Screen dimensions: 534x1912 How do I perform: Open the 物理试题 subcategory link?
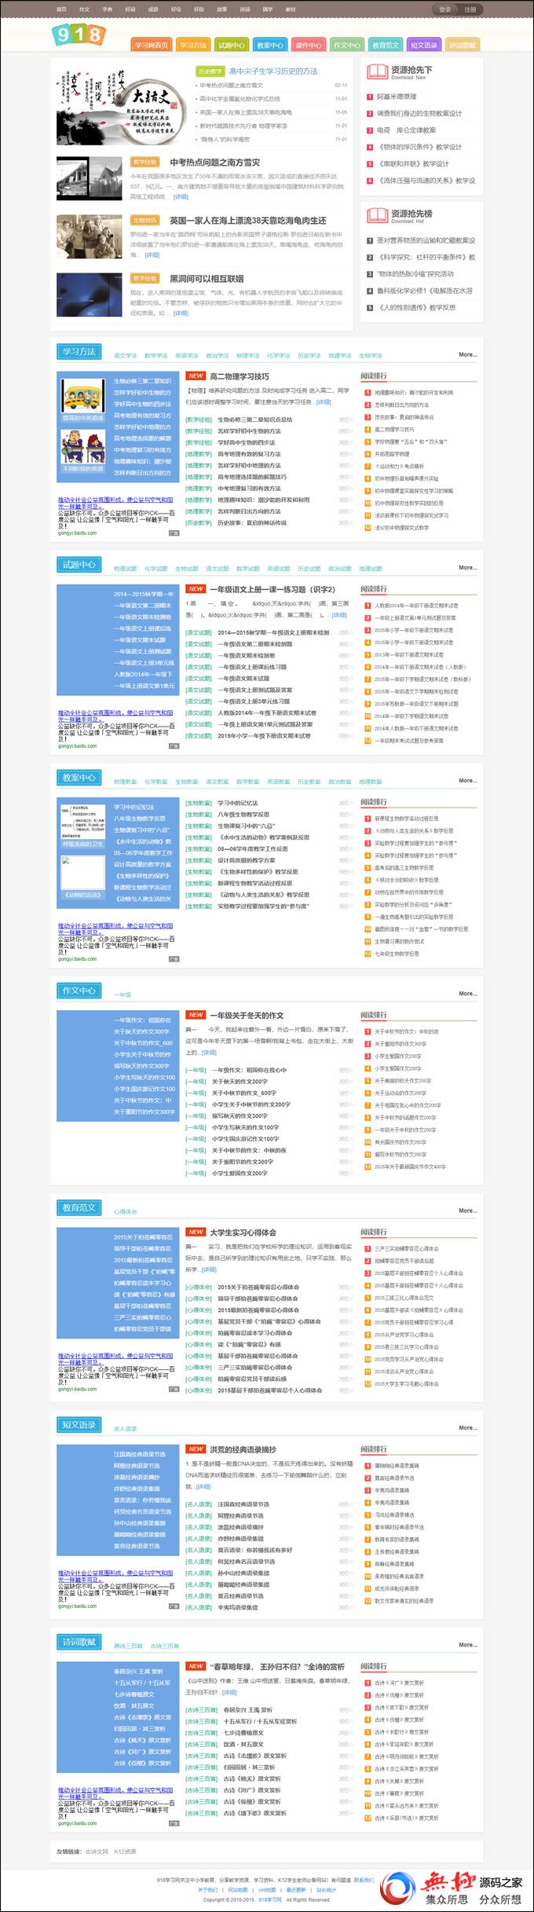126,569
